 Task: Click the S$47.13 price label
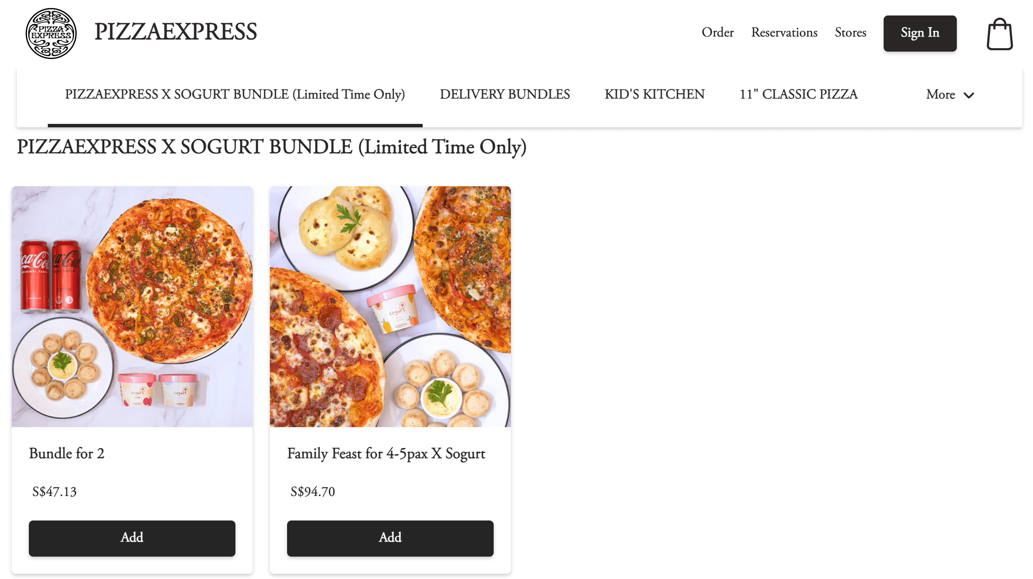(55, 492)
